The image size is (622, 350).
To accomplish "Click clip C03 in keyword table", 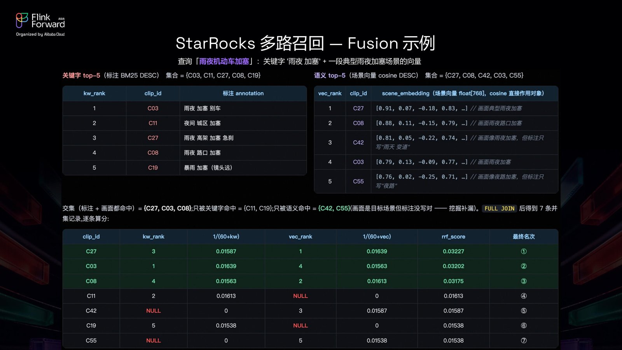I will 153,108.
